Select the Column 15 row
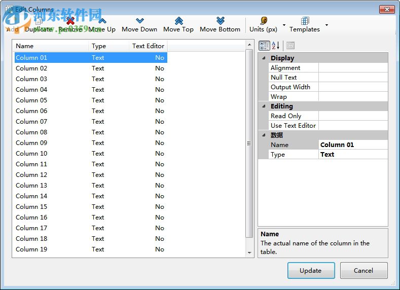Image resolution: width=400 pixels, height=290 pixels. coord(91,207)
